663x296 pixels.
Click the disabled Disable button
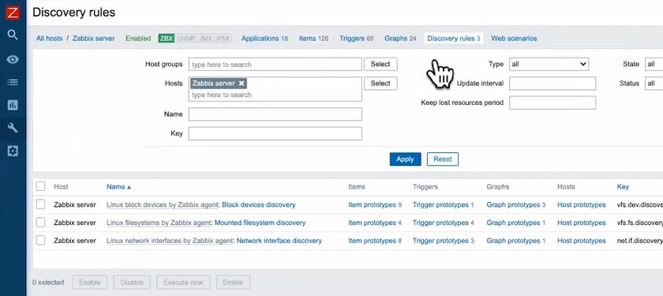click(x=132, y=282)
